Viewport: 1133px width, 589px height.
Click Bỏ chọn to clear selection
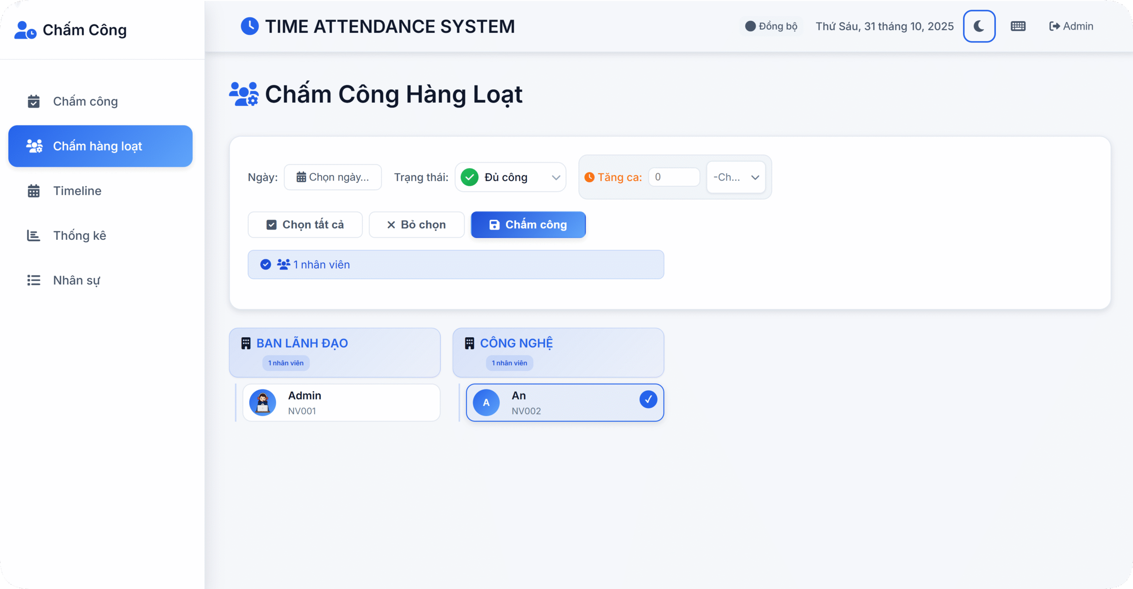coord(416,225)
